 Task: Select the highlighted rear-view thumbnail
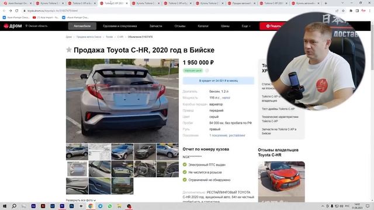point(77,169)
